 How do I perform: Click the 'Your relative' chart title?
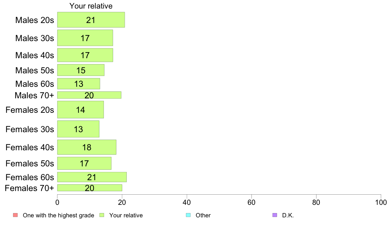tap(91, 6)
